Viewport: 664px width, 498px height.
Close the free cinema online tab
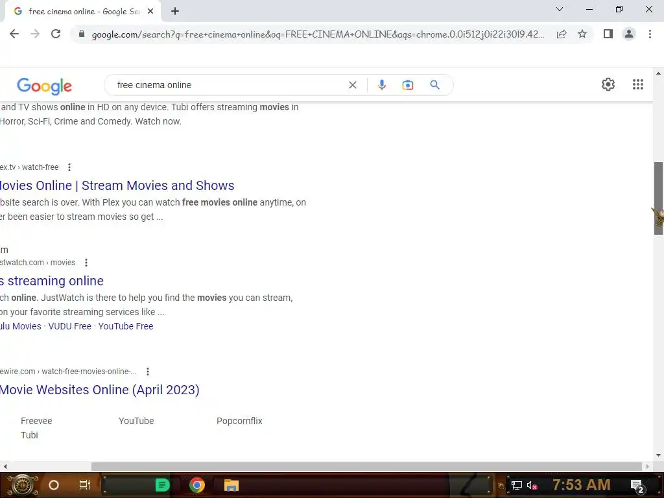(150, 12)
